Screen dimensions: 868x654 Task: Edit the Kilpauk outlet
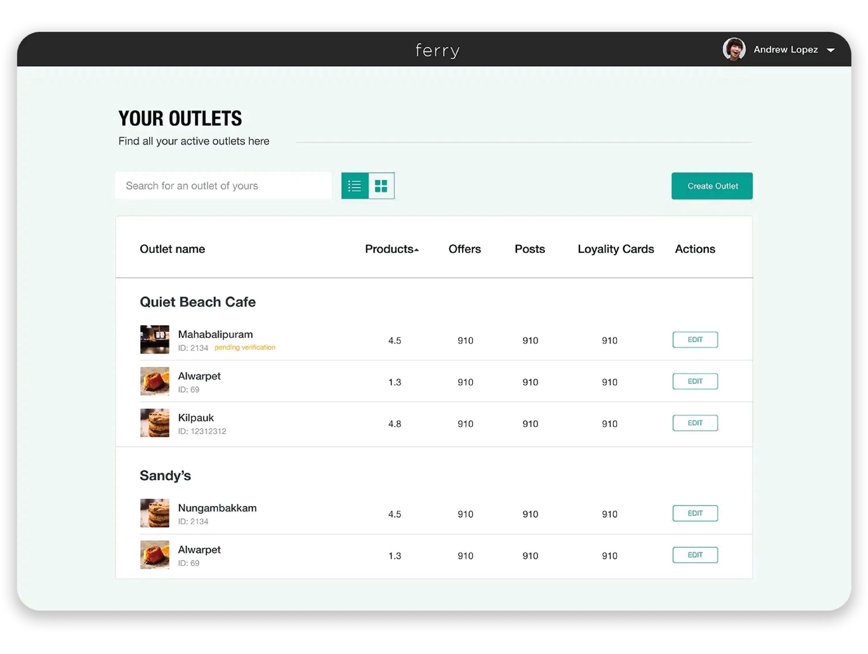[x=694, y=423]
